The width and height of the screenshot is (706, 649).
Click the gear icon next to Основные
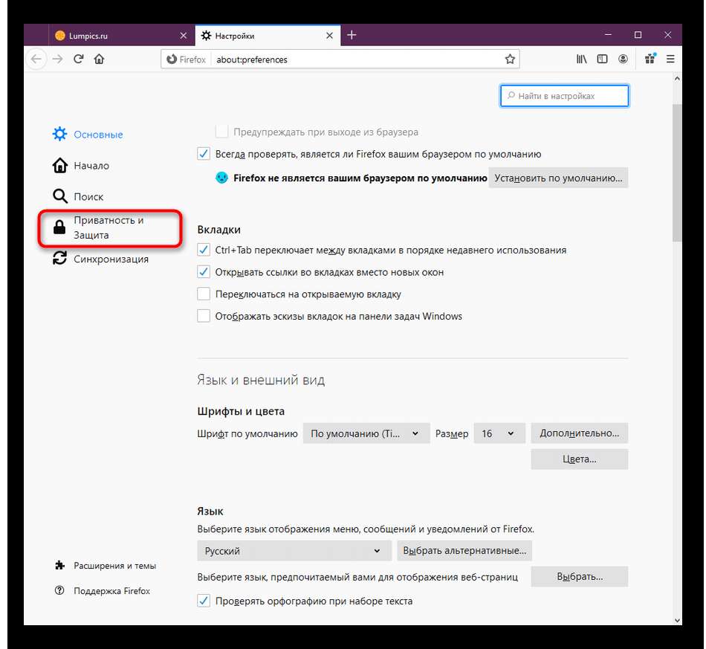pos(60,135)
